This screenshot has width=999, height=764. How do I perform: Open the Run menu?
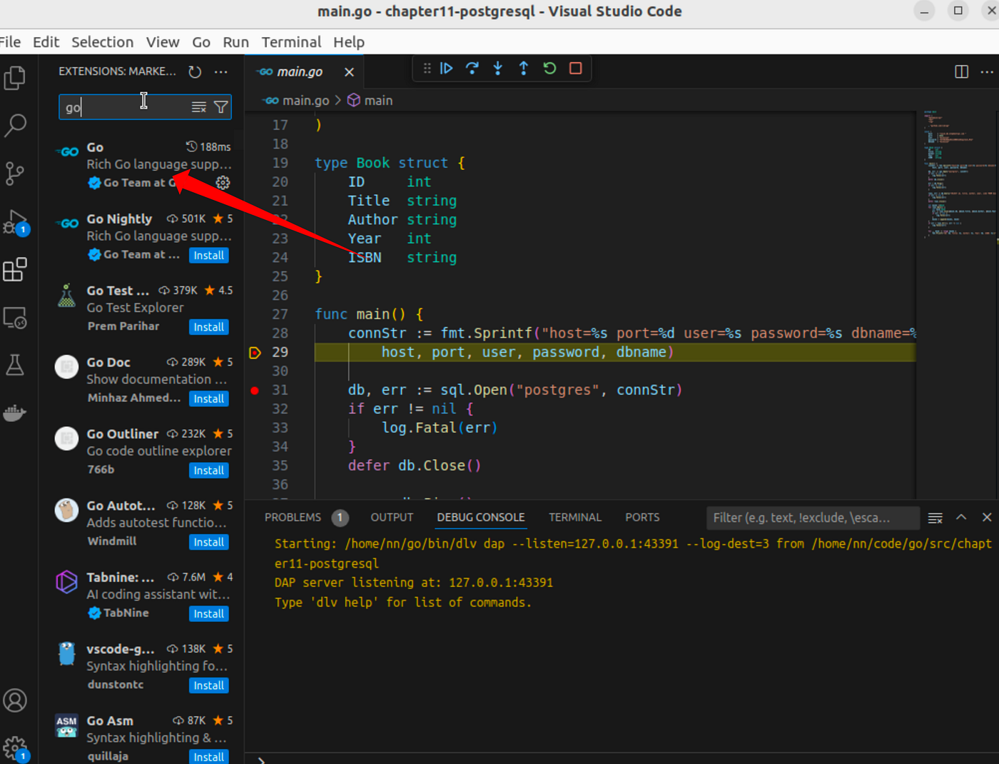235,42
